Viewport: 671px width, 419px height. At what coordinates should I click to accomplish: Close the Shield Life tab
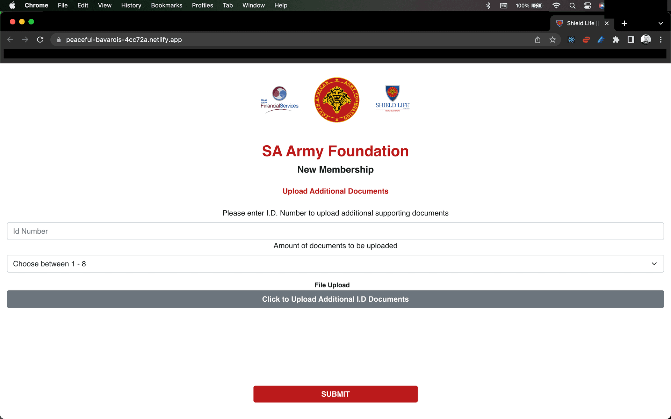point(607,23)
